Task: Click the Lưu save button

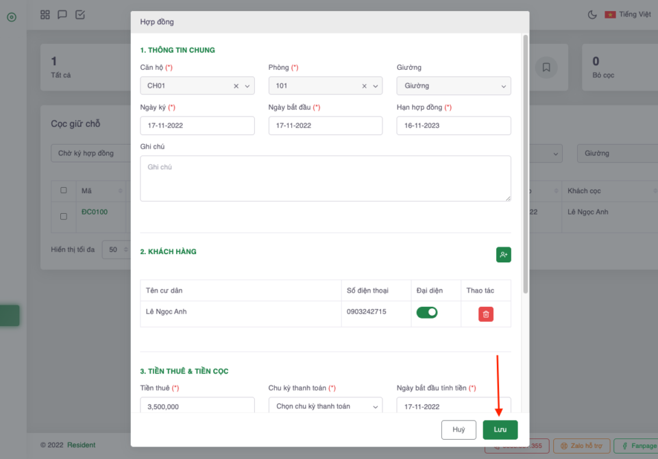Action: 500,430
